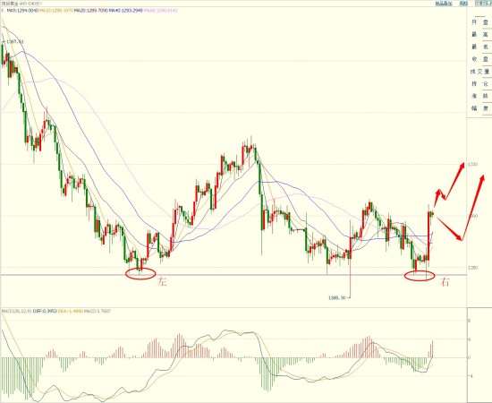Open the first link at top right

pyautogui.click(x=444, y=4)
